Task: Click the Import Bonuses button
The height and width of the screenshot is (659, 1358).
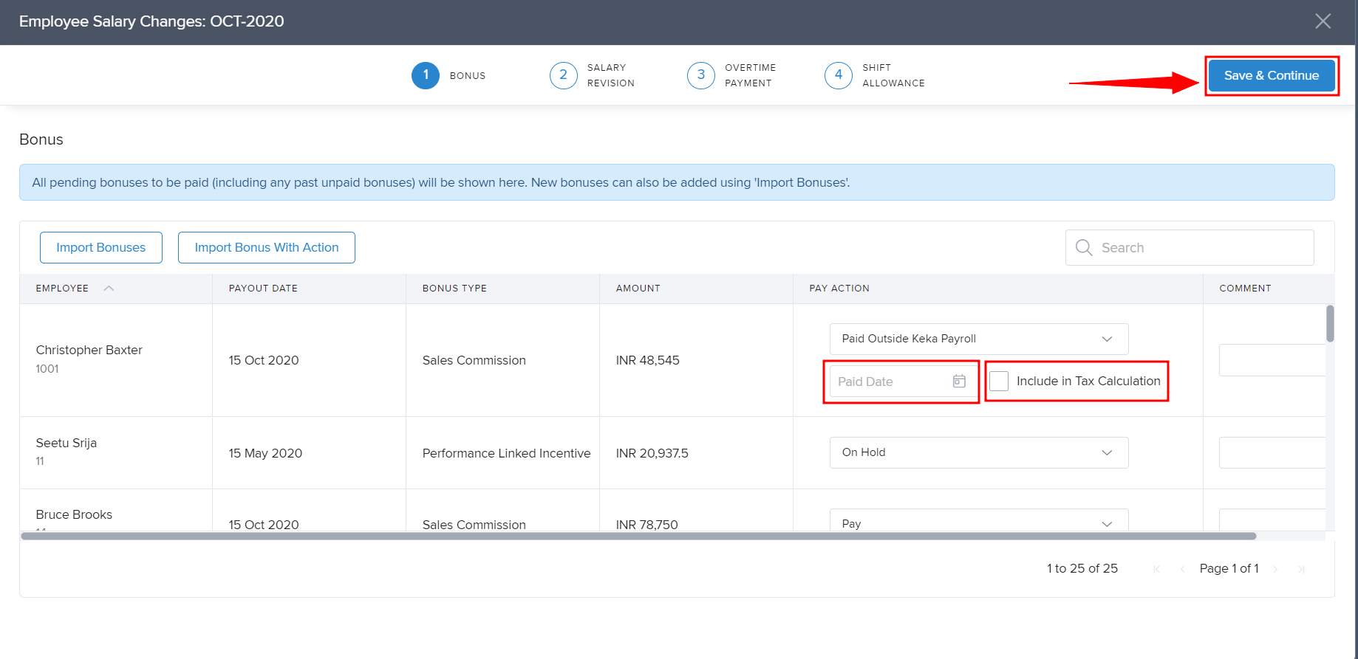Action: (101, 247)
